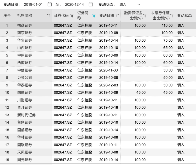Viewport: 196px width, 165px height.
Task: Select row 招商证券
Action: pyautogui.click(x=98, y=25)
